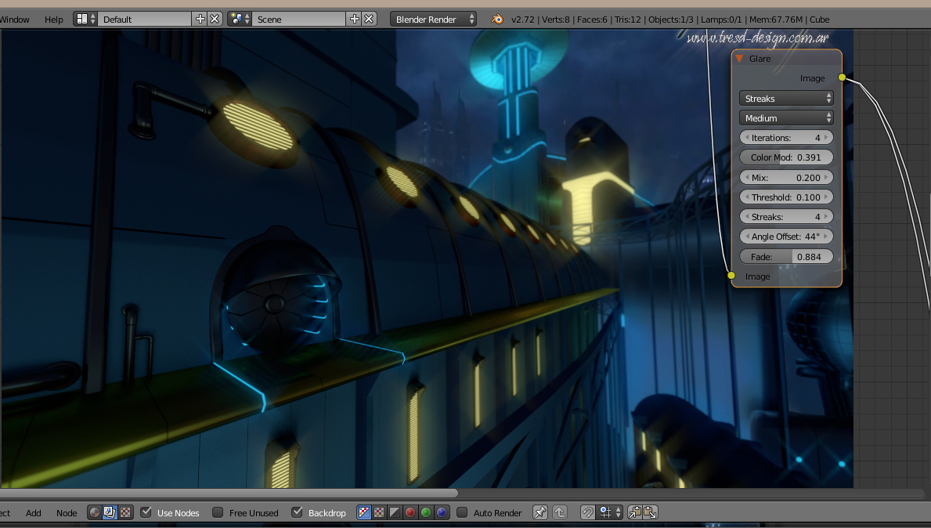Screen dimensions: 931x528
Task: Click the Color Mod slider
Action: click(x=786, y=157)
